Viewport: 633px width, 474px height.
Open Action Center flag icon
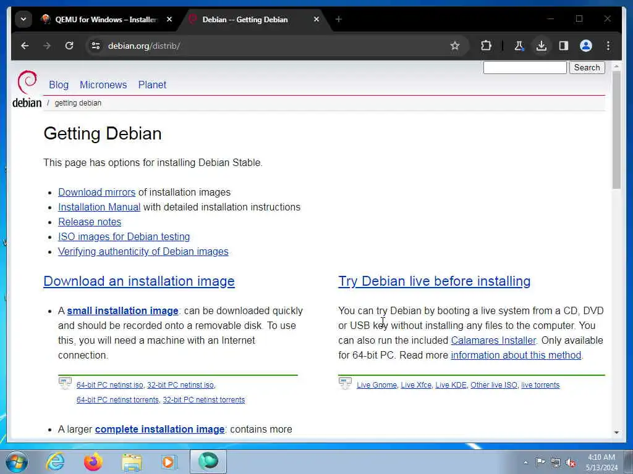(x=540, y=462)
